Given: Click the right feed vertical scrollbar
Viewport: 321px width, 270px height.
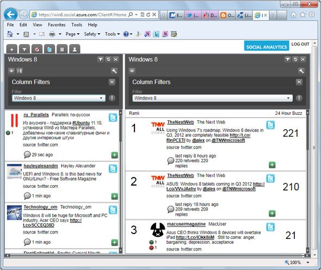Looking at the screenshot, I should click(307, 181).
